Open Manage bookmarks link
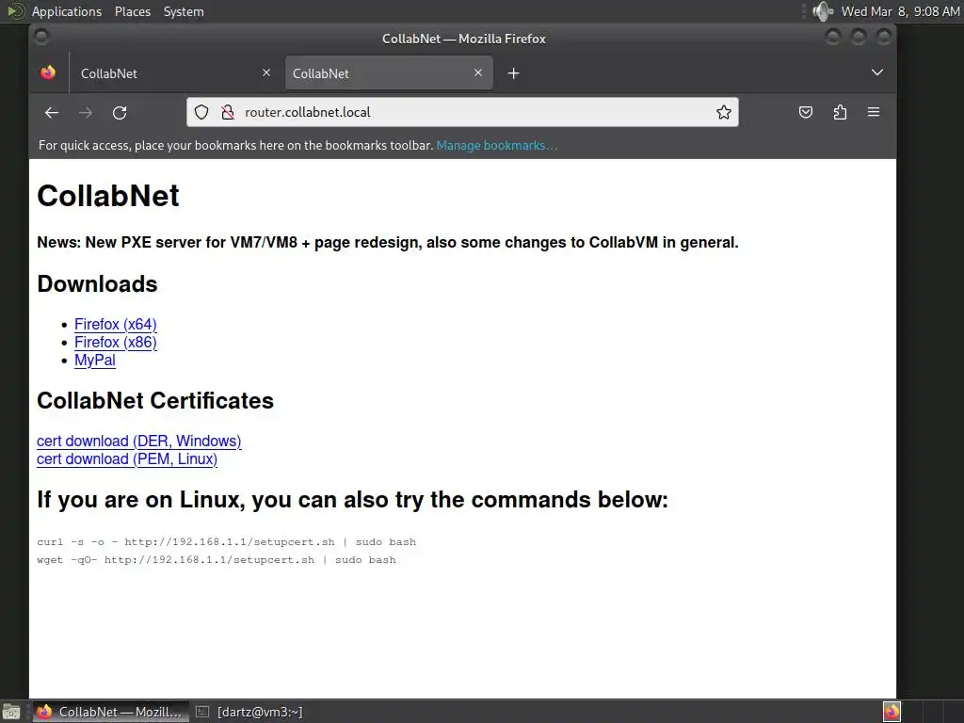964x723 pixels. [x=497, y=146]
